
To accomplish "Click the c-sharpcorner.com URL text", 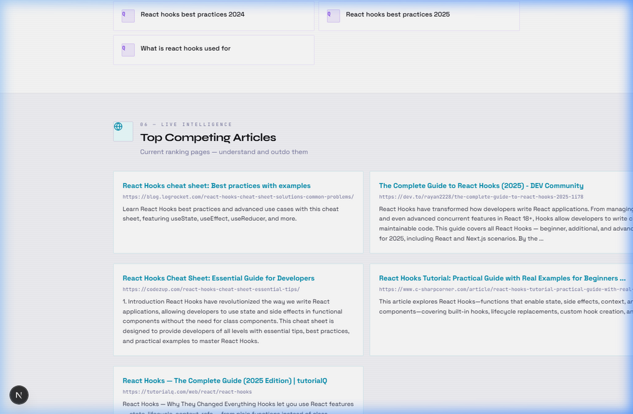I will pyautogui.click(x=505, y=289).
